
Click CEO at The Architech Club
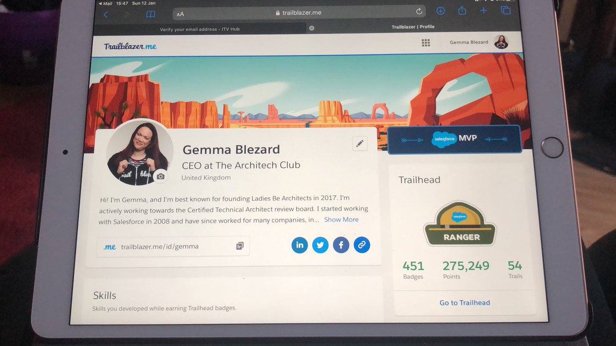(241, 165)
